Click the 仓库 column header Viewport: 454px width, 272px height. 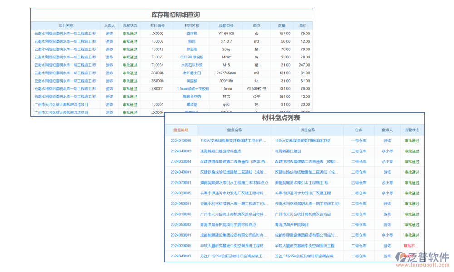tap(358, 130)
